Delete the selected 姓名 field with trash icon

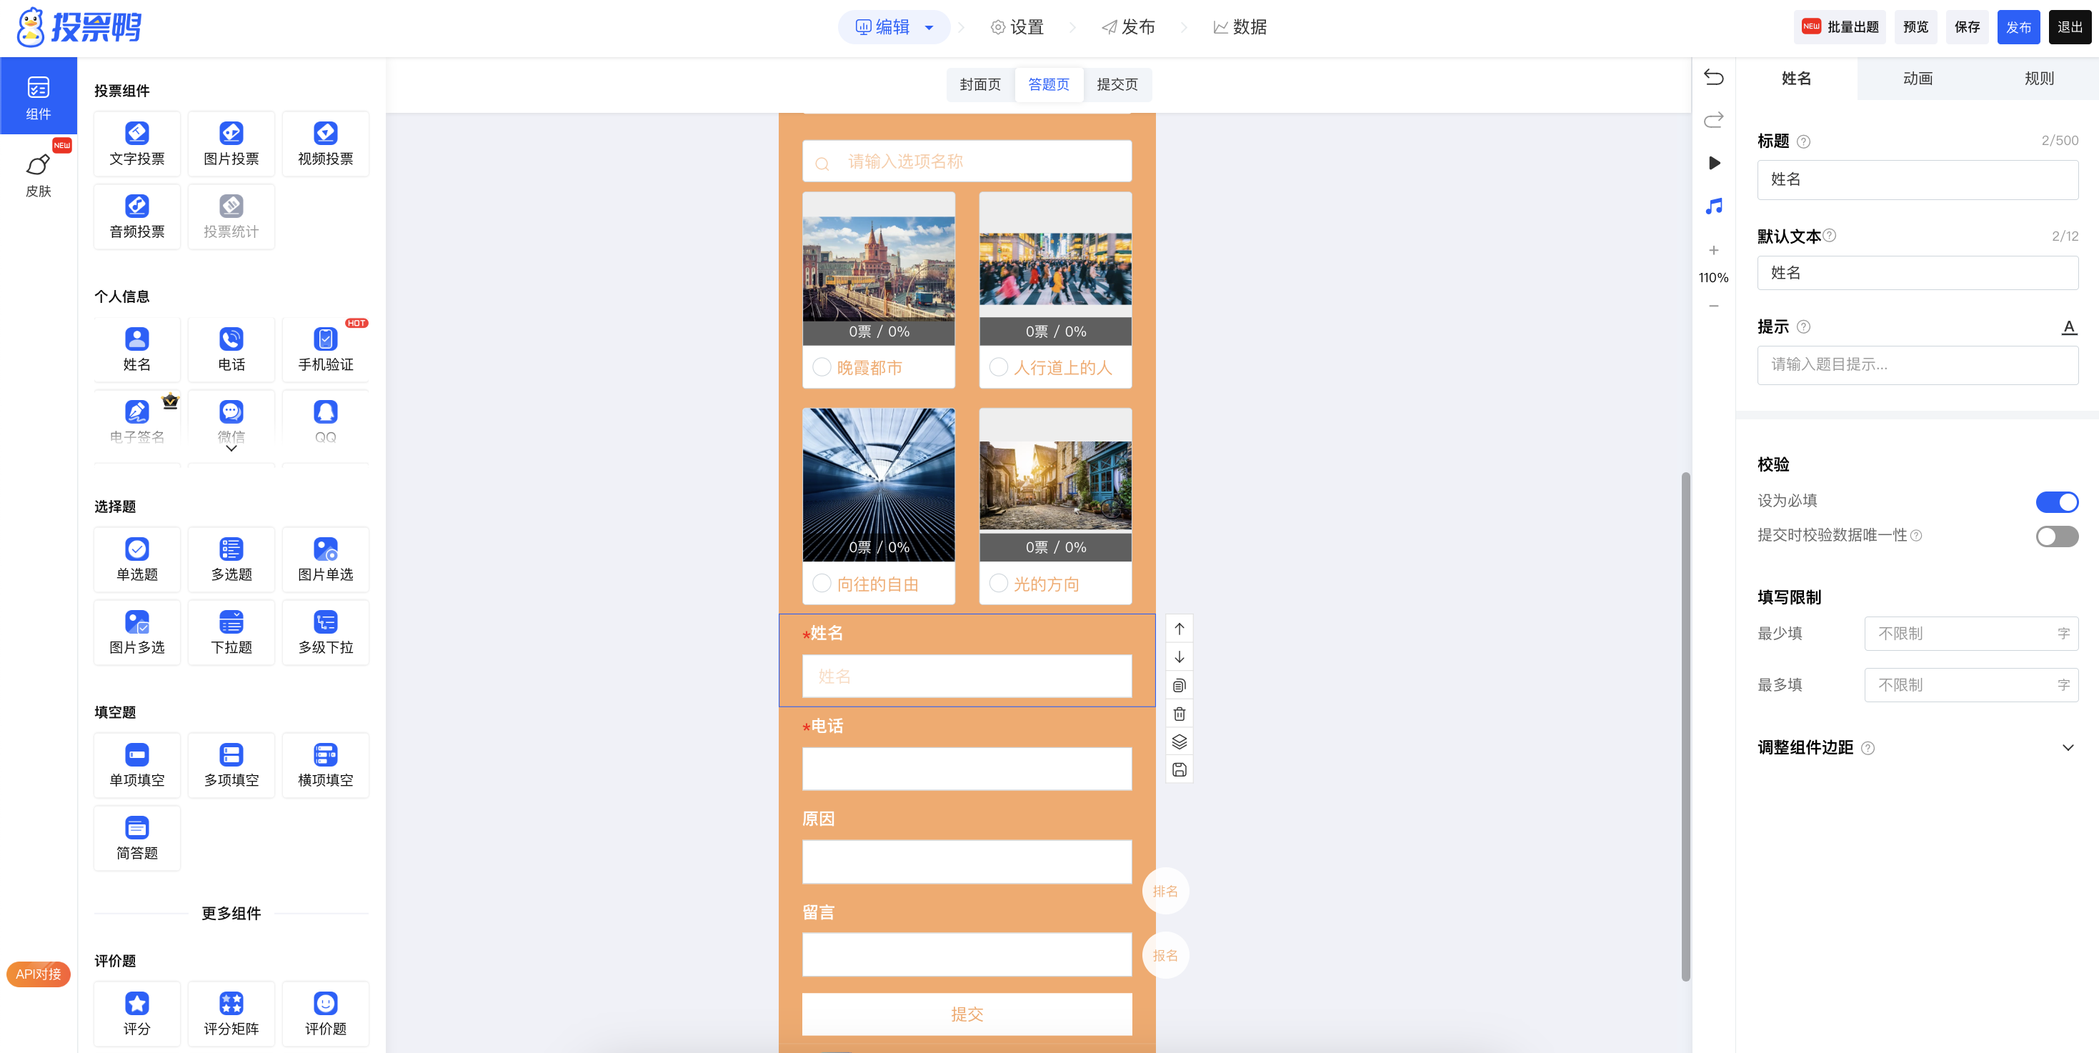coord(1179,714)
